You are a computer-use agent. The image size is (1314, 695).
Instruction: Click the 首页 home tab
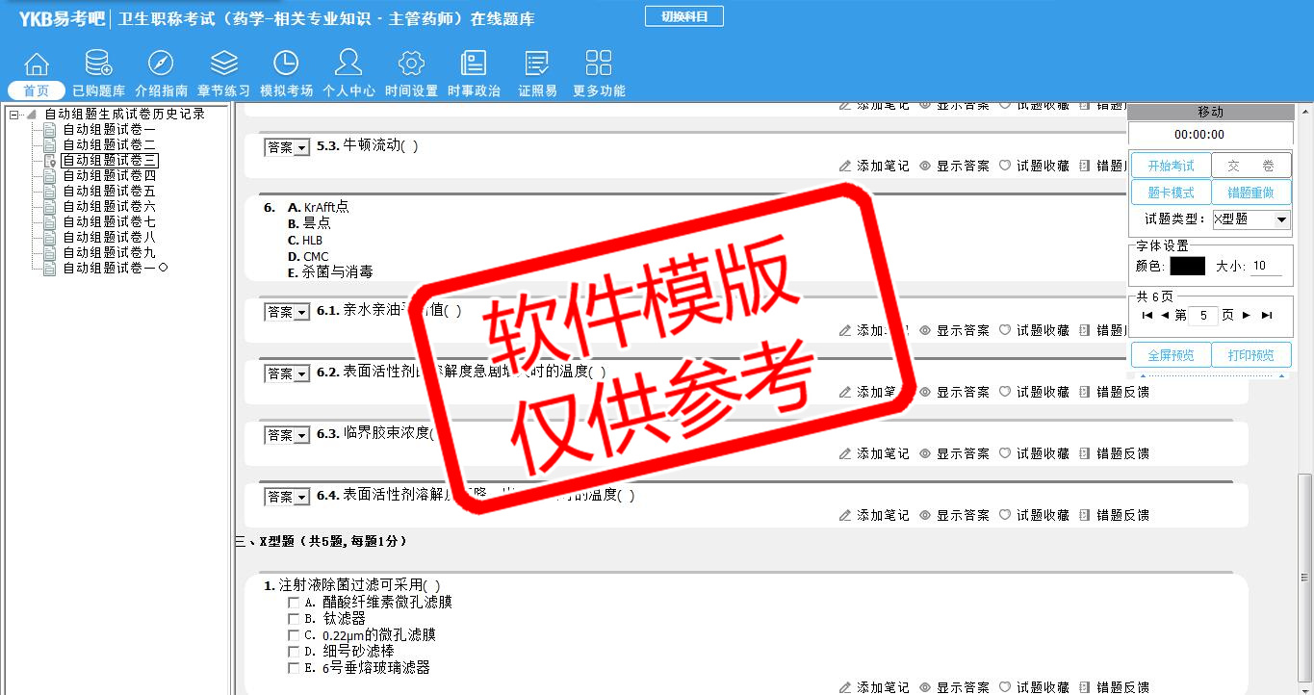(x=37, y=90)
